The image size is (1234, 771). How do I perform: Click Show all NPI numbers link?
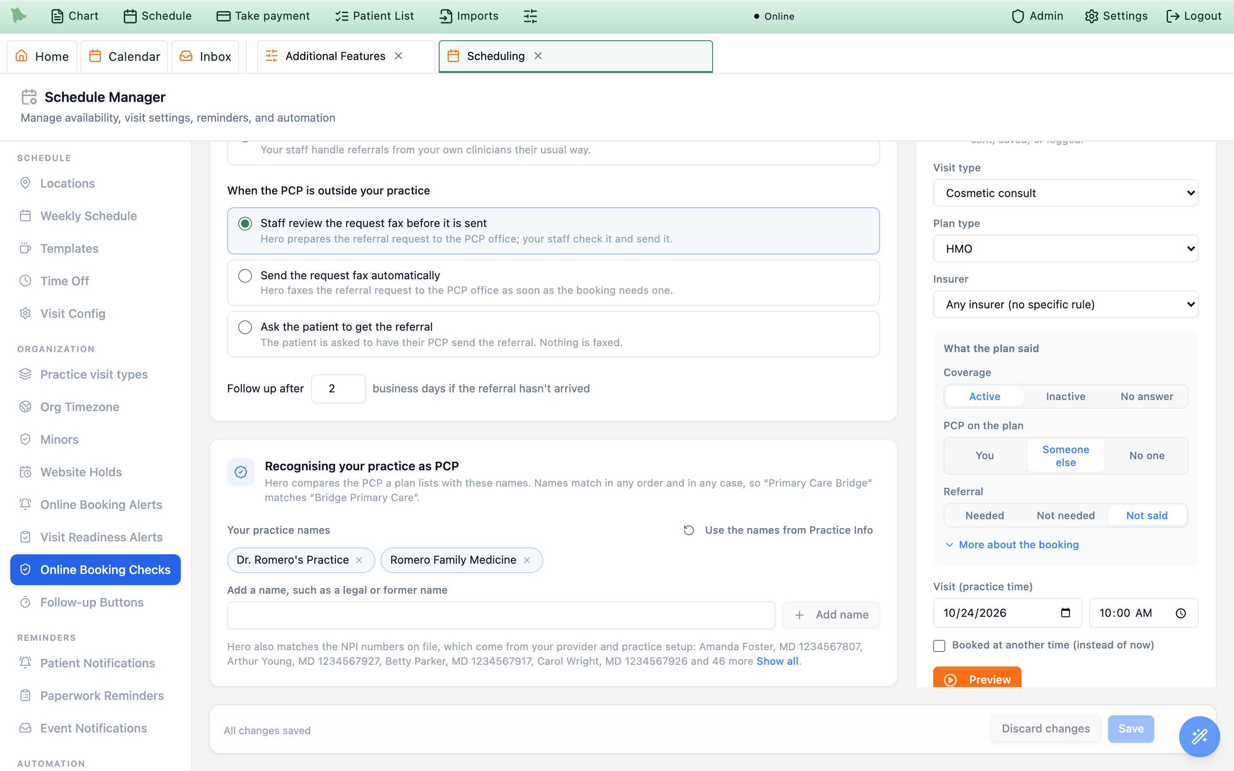tap(777, 661)
